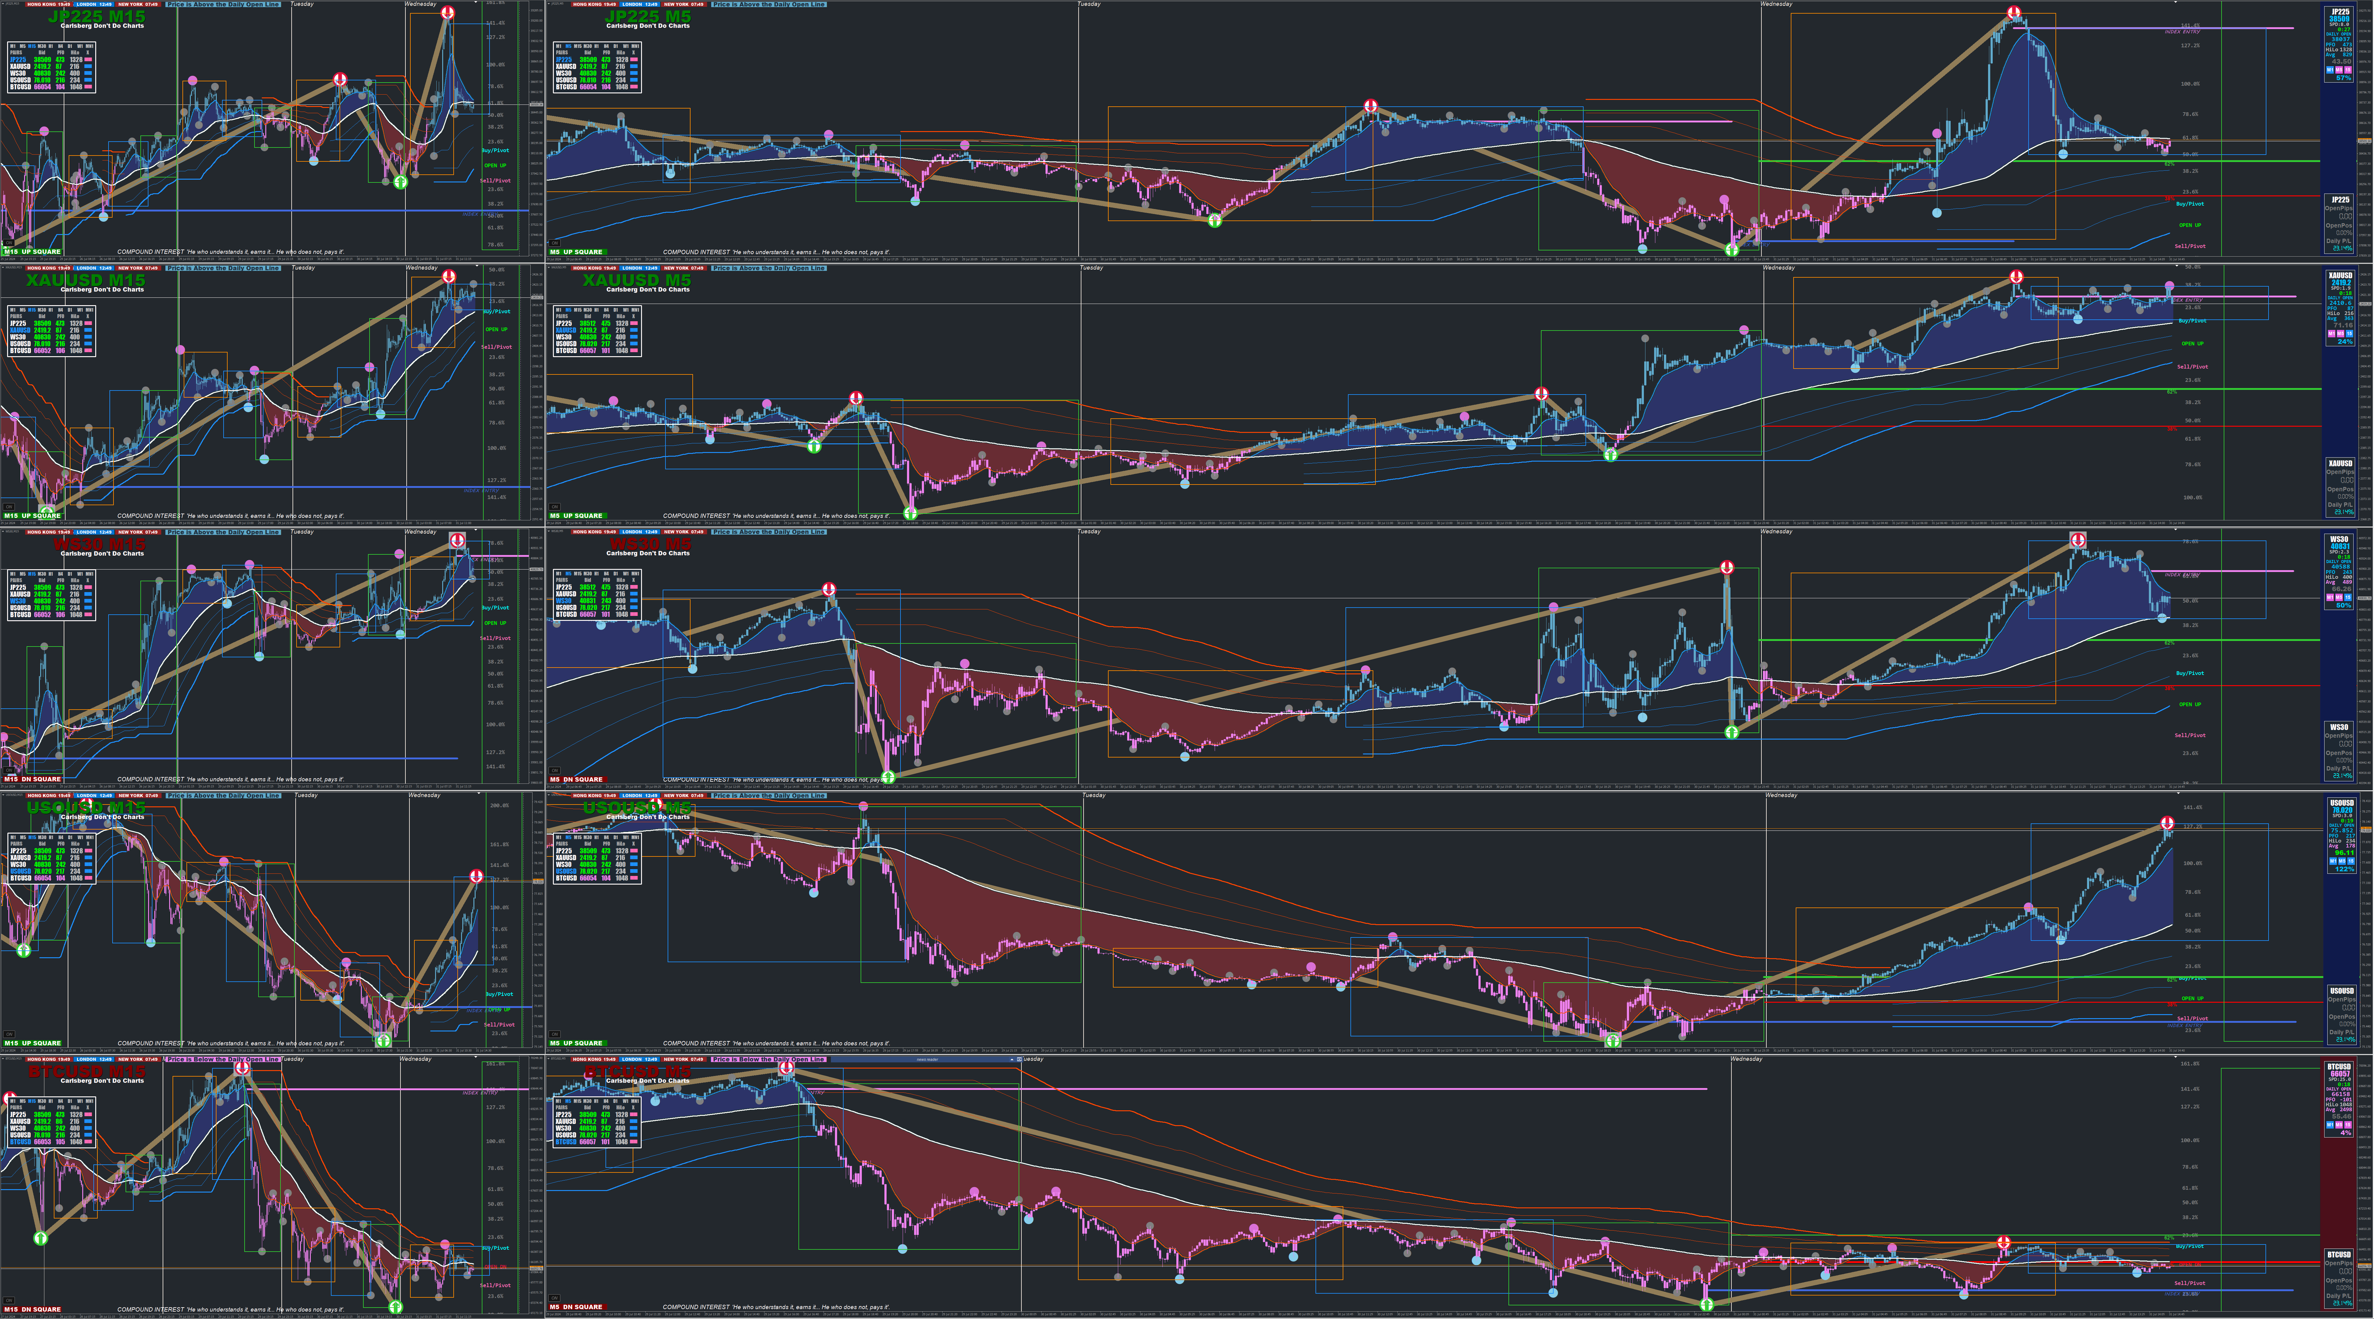Screen dimensions: 2374x1319
Task: Toggle ON button in XAUUSD M5 chart
Action: coord(555,507)
